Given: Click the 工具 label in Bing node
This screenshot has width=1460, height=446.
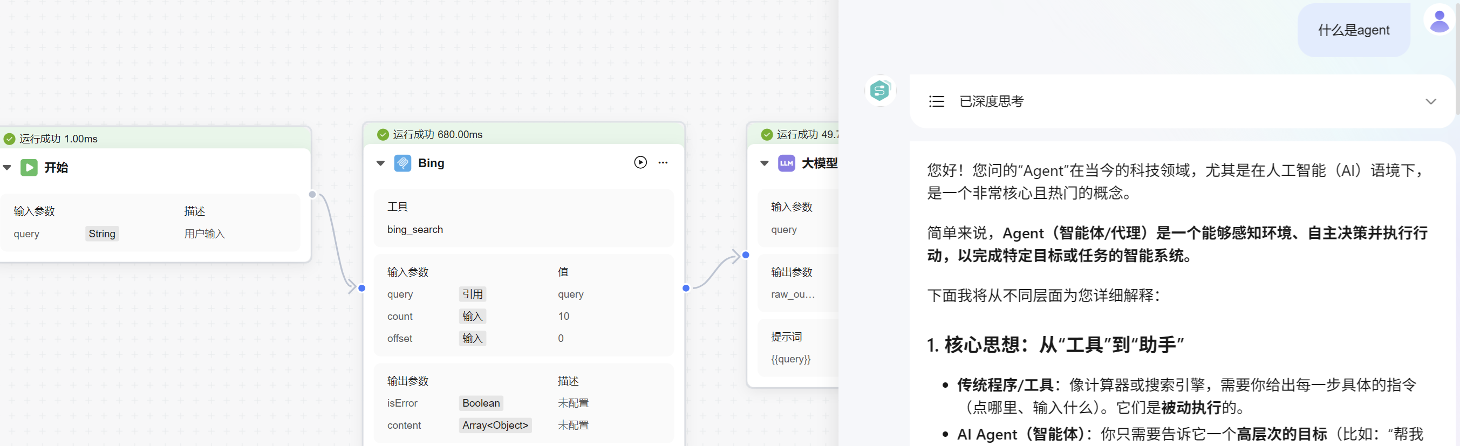Looking at the screenshot, I should 397,207.
